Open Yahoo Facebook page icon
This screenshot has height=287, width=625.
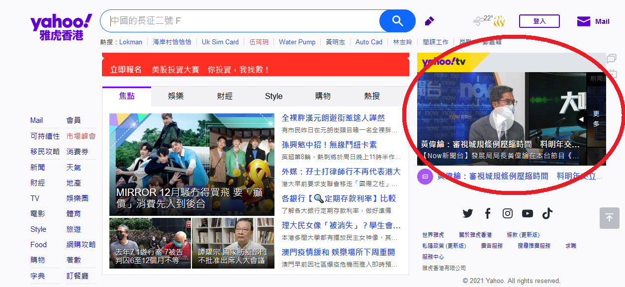click(x=488, y=213)
